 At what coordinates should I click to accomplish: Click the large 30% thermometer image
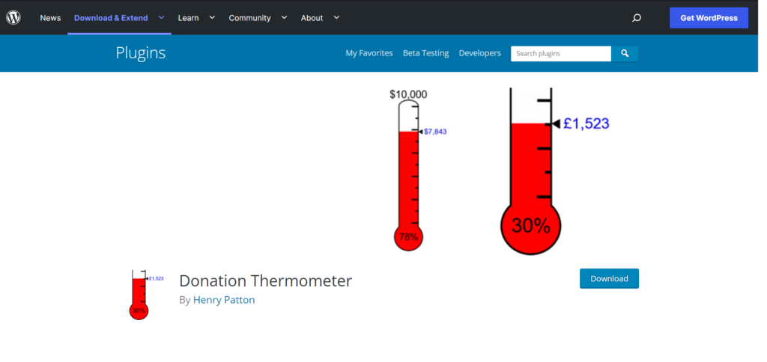click(555, 171)
